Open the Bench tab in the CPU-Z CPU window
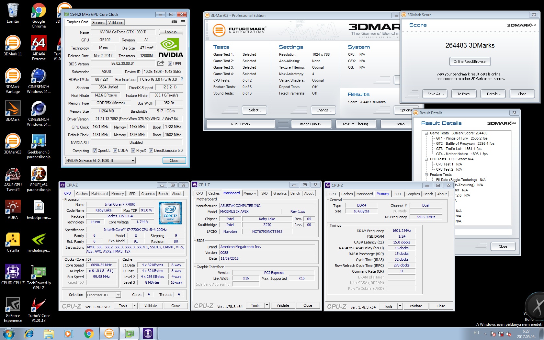 click(x=163, y=194)
